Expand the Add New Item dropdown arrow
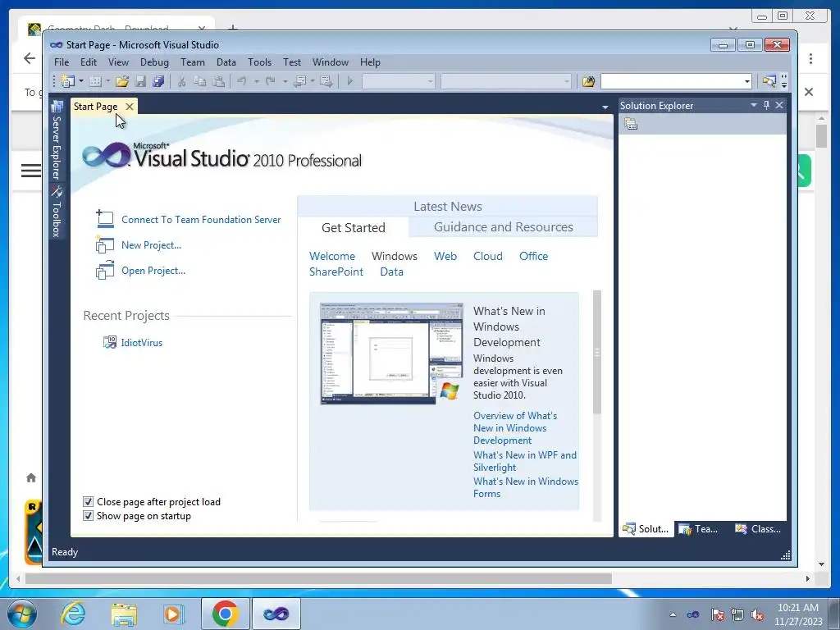Image resolution: width=840 pixels, height=630 pixels. [107, 81]
